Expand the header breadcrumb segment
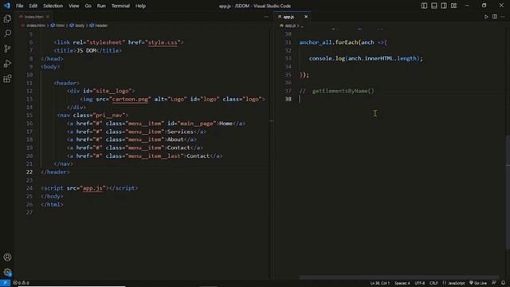 99,26
